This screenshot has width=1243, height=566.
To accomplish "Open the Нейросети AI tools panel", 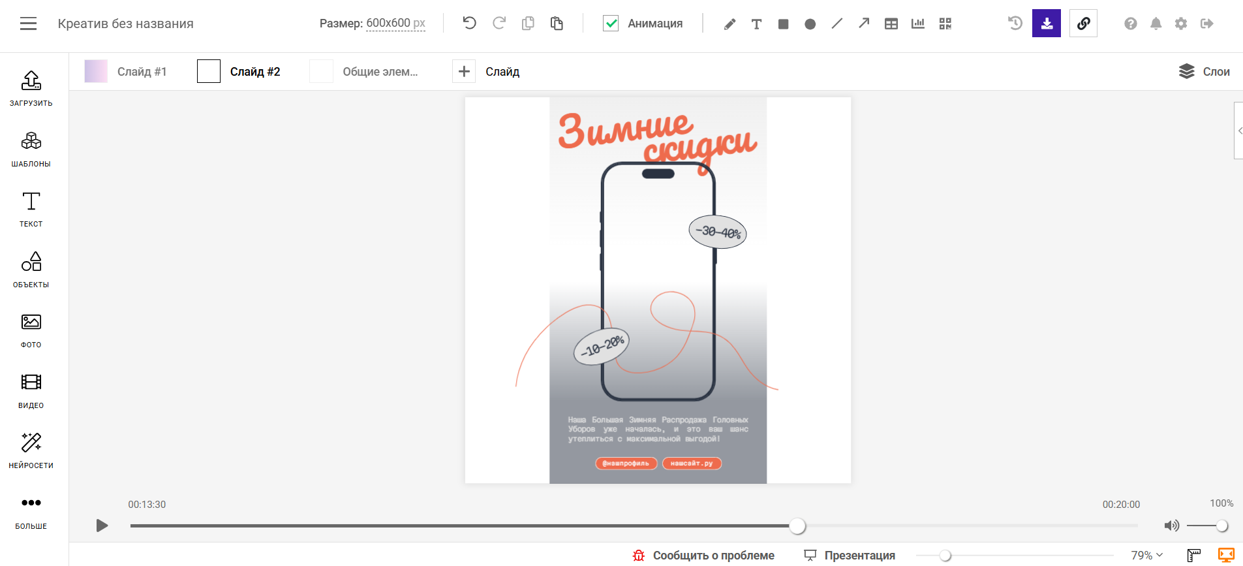I will 31,450.
